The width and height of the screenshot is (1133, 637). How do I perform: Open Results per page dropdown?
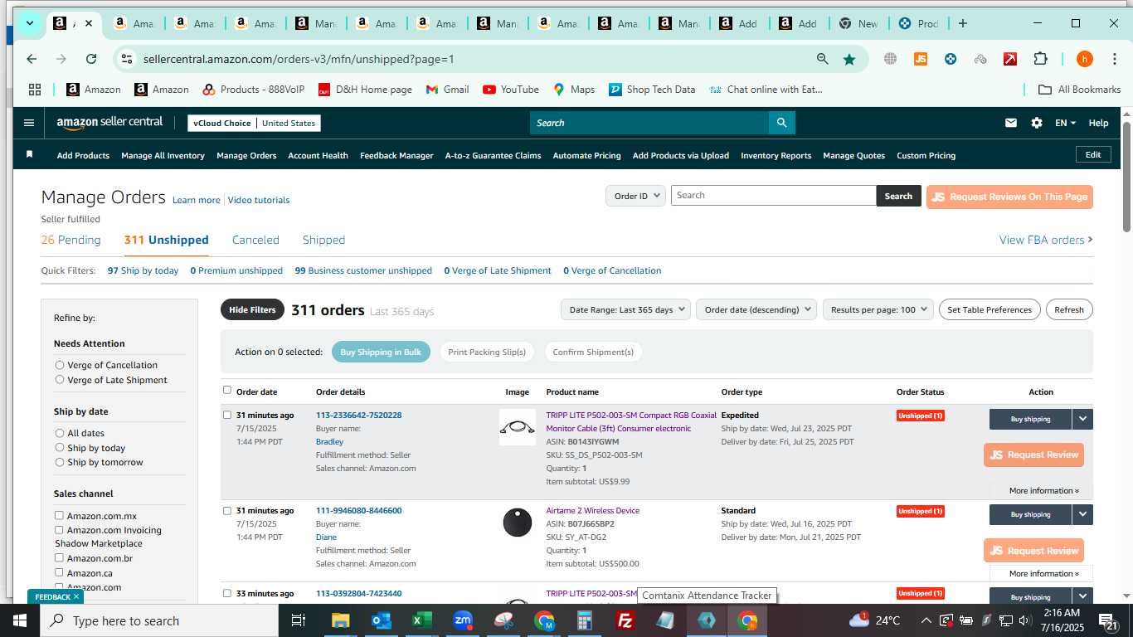coord(878,309)
